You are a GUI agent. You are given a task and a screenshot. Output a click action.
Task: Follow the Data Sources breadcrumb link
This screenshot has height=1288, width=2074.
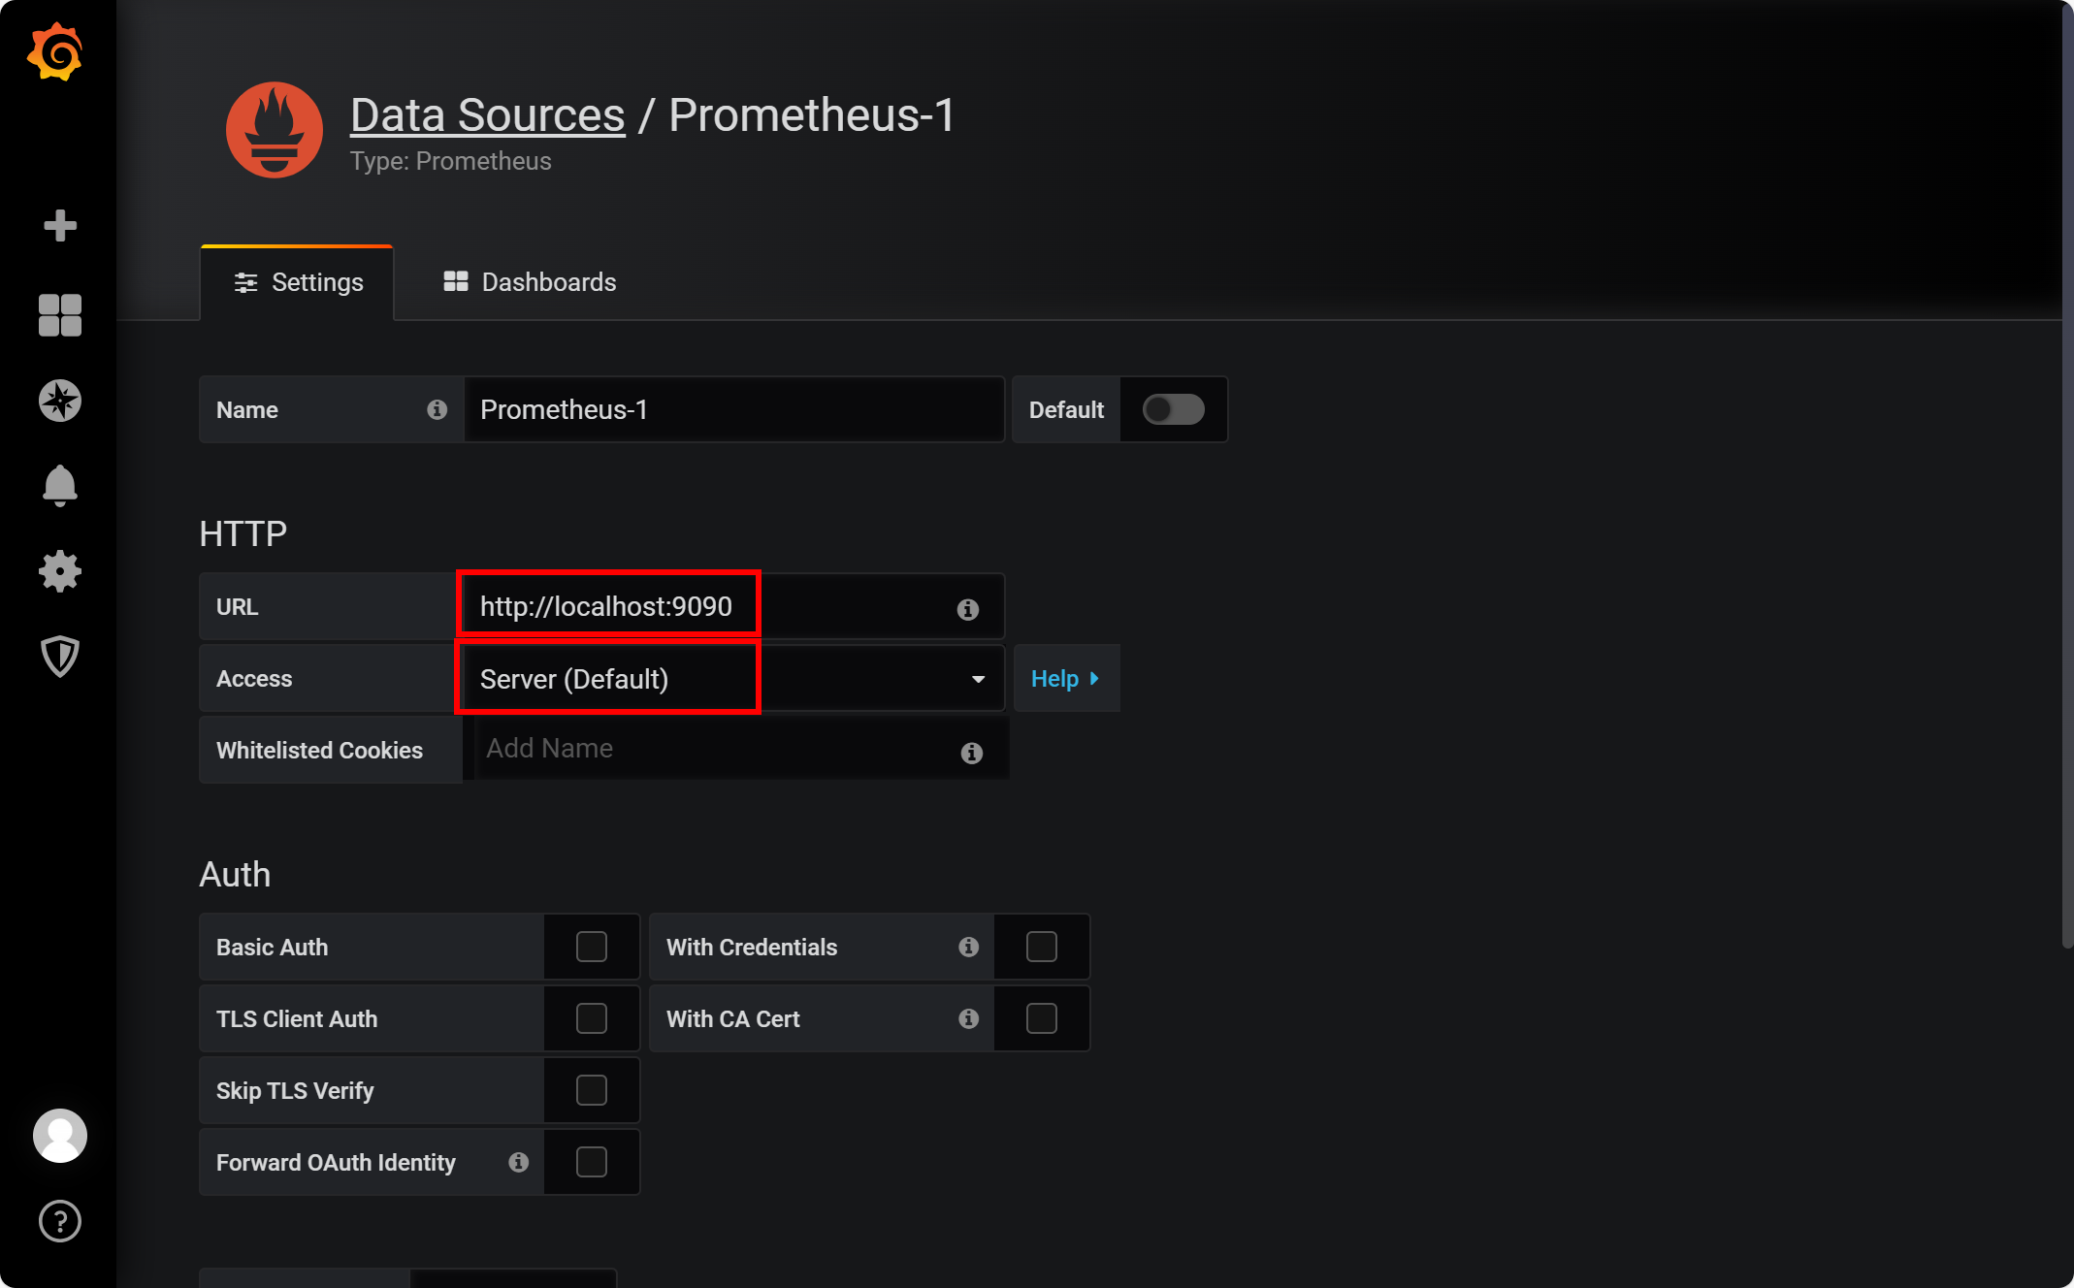[x=488, y=115]
